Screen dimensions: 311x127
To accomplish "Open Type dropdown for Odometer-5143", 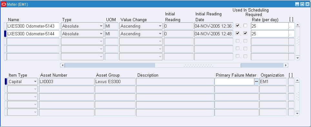I will [101, 26].
